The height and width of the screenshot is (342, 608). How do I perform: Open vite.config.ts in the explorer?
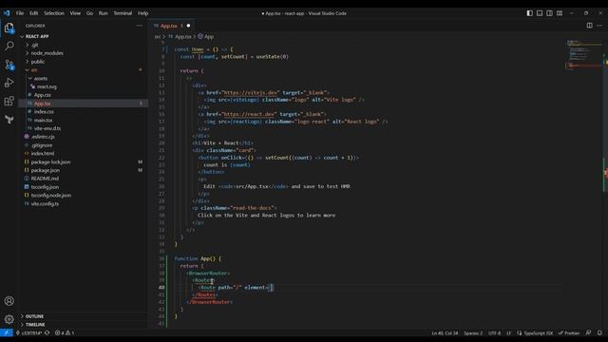point(45,203)
